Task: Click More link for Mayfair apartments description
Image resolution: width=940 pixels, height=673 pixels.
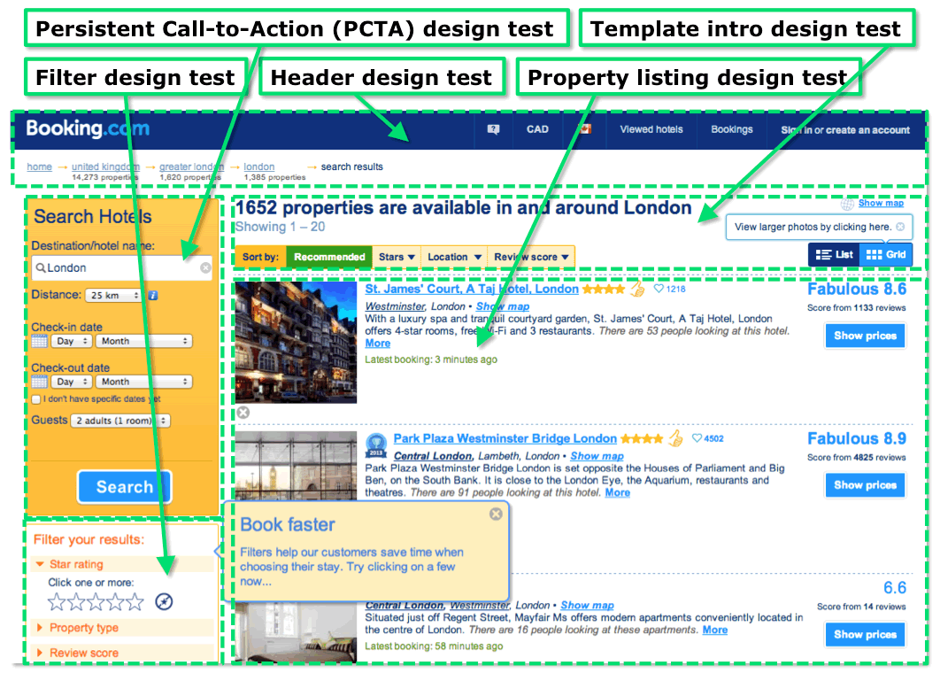Action: coord(714,630)
